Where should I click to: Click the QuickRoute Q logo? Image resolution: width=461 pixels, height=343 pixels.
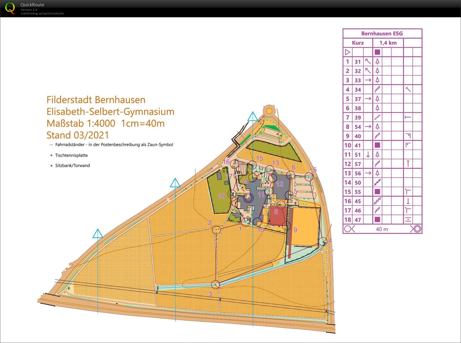[x=10, y=8]
